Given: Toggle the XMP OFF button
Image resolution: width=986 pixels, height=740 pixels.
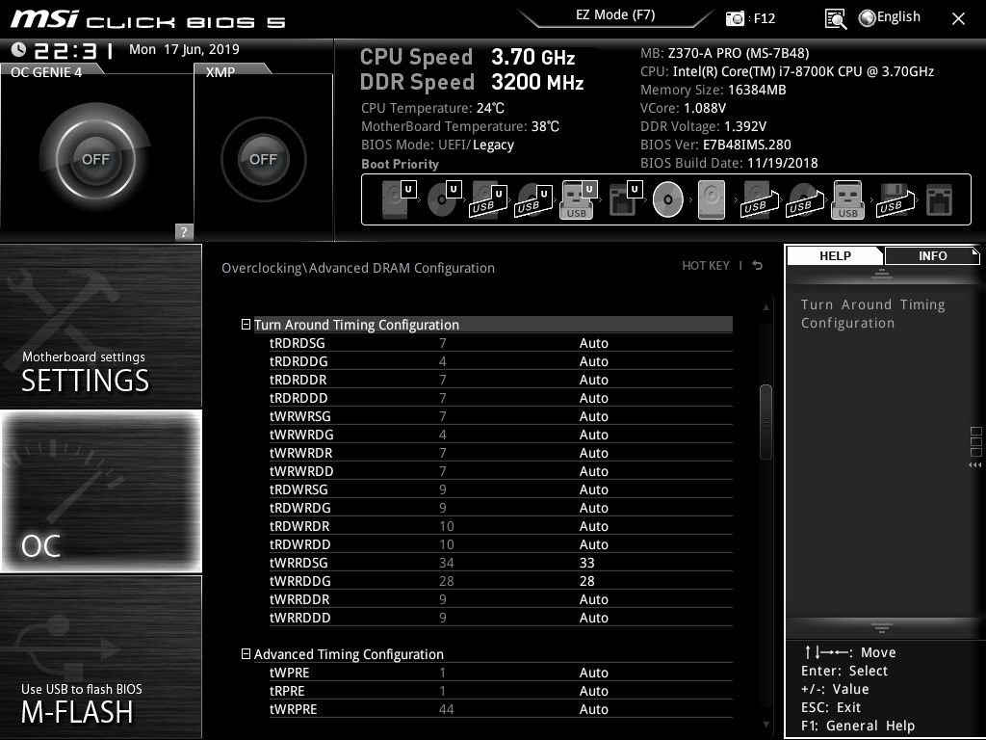Looking at the screenshot, I should [x=263, y=159].
